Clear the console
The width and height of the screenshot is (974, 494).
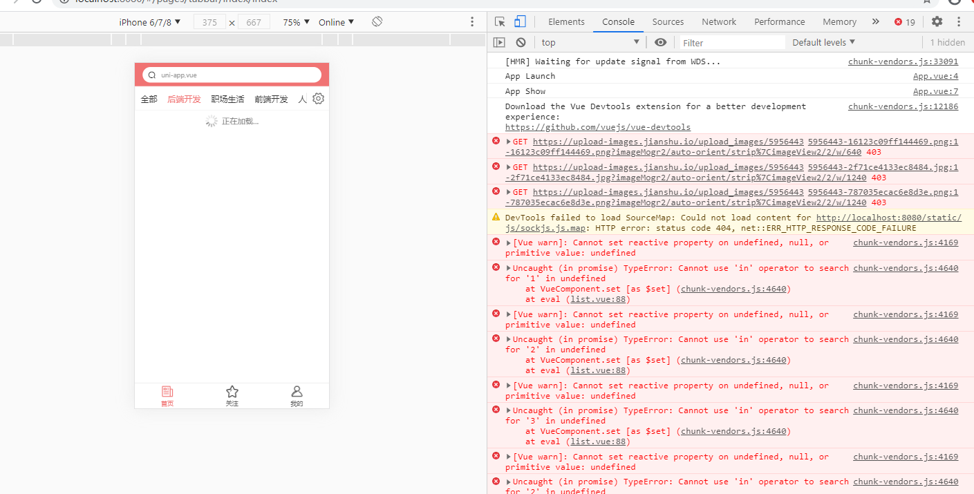(521, 42)
